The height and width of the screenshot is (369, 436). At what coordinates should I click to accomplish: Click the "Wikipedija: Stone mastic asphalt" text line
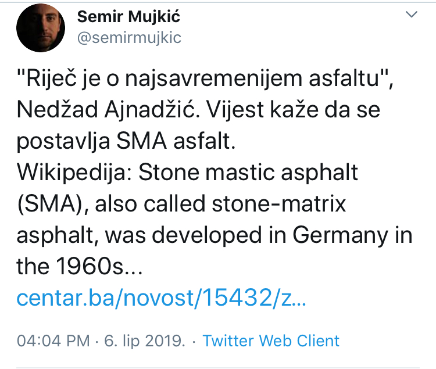point(187,173)
